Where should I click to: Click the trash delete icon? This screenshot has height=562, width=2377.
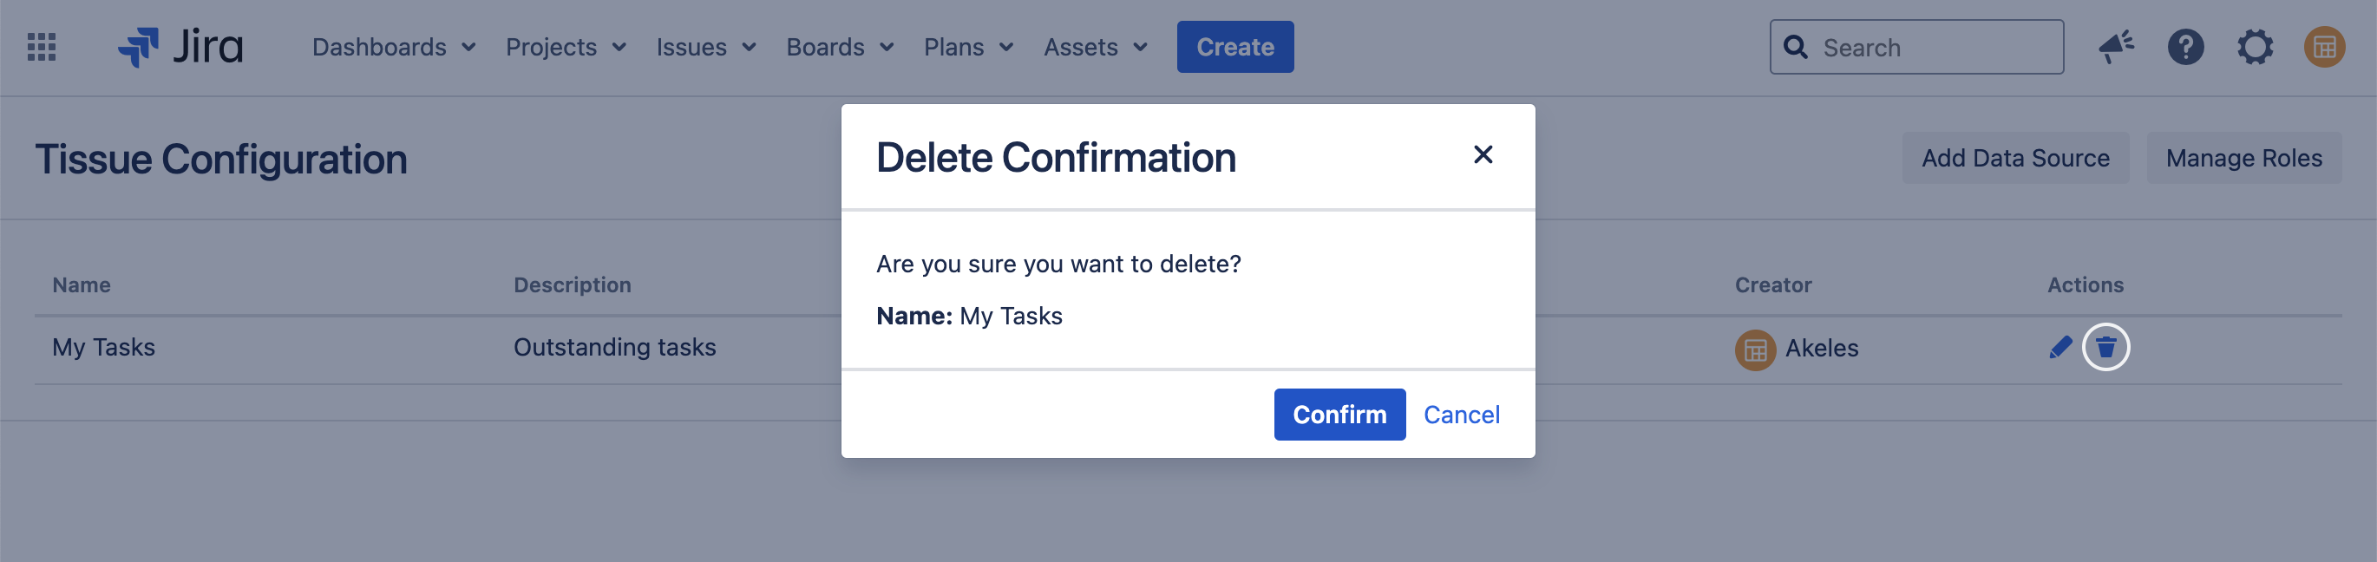[2105, 347]
